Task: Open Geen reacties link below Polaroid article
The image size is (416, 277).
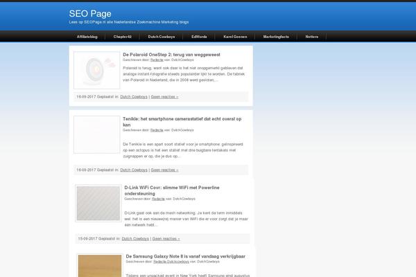Action: tap(164, 97)
